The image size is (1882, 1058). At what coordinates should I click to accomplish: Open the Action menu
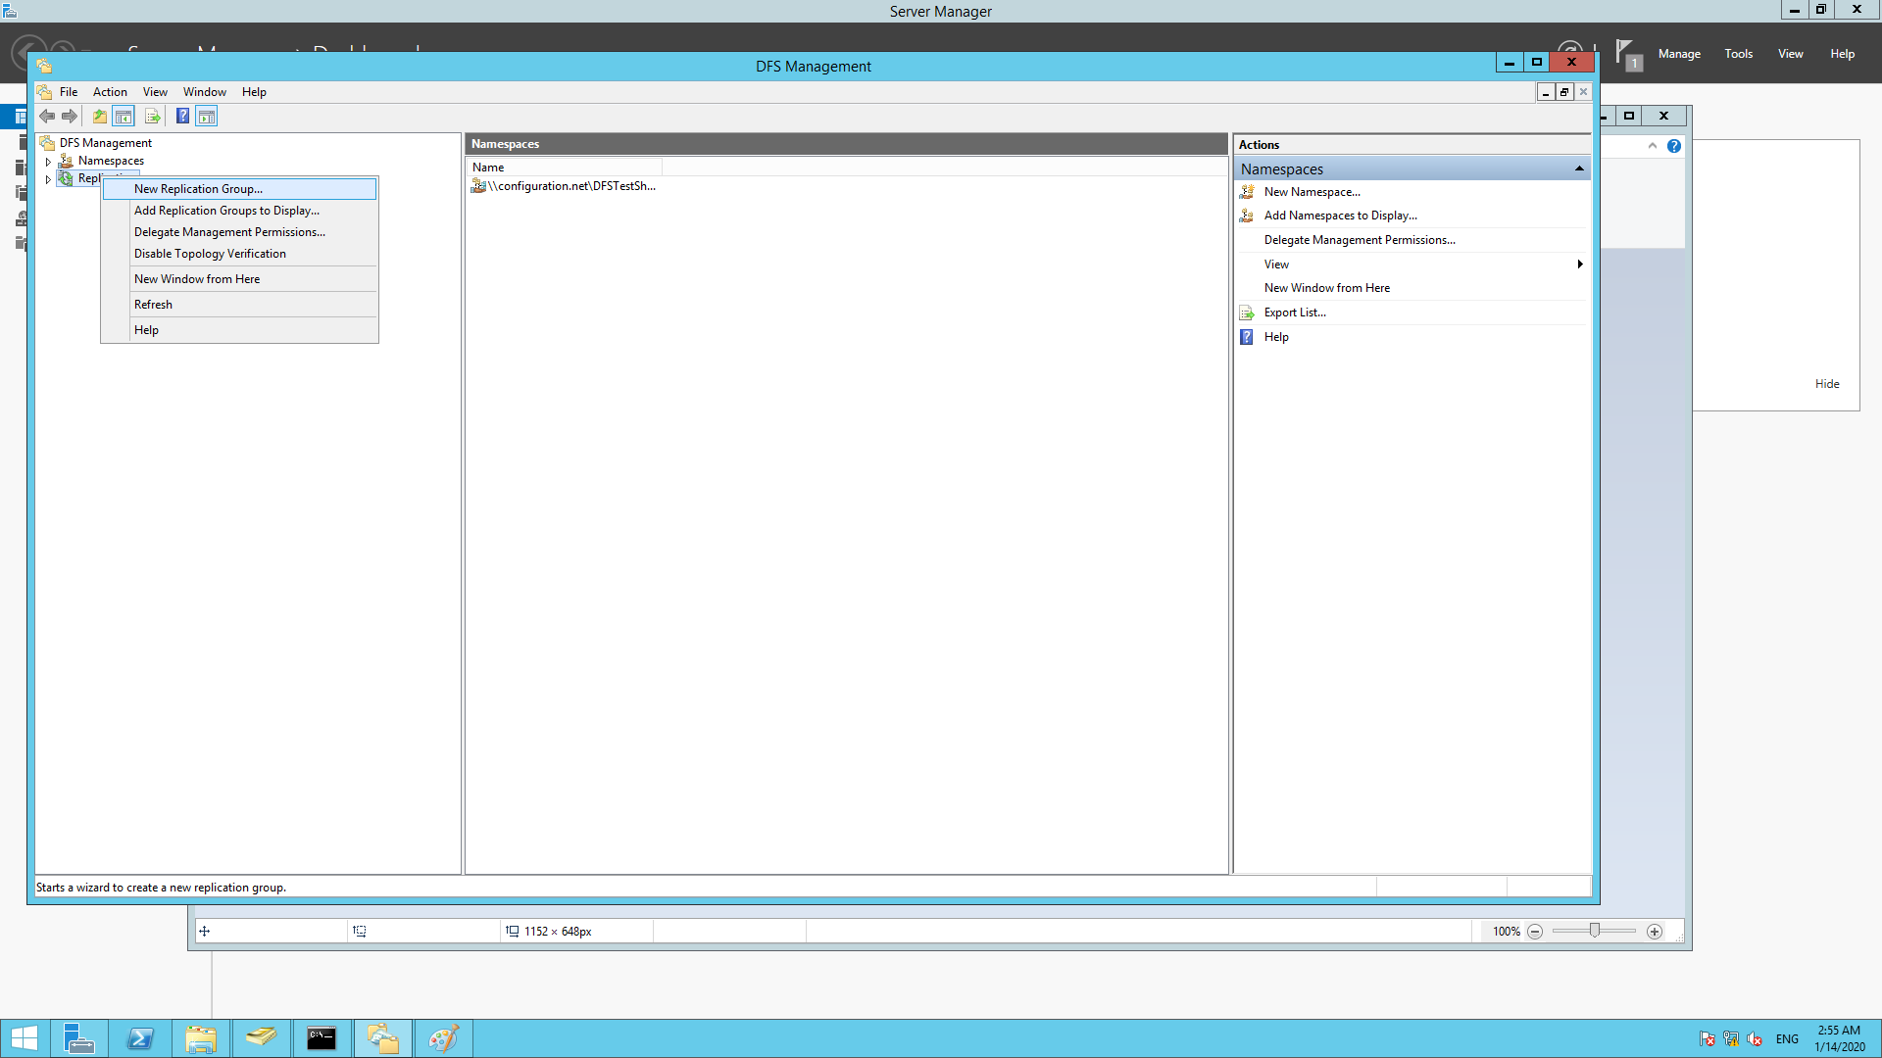pos(109,91)
